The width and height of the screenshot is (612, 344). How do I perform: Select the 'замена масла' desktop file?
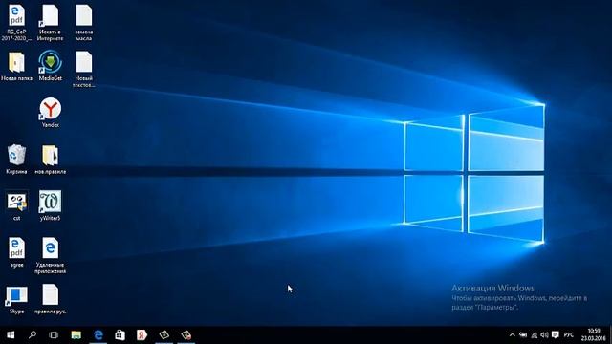(84, 23)
